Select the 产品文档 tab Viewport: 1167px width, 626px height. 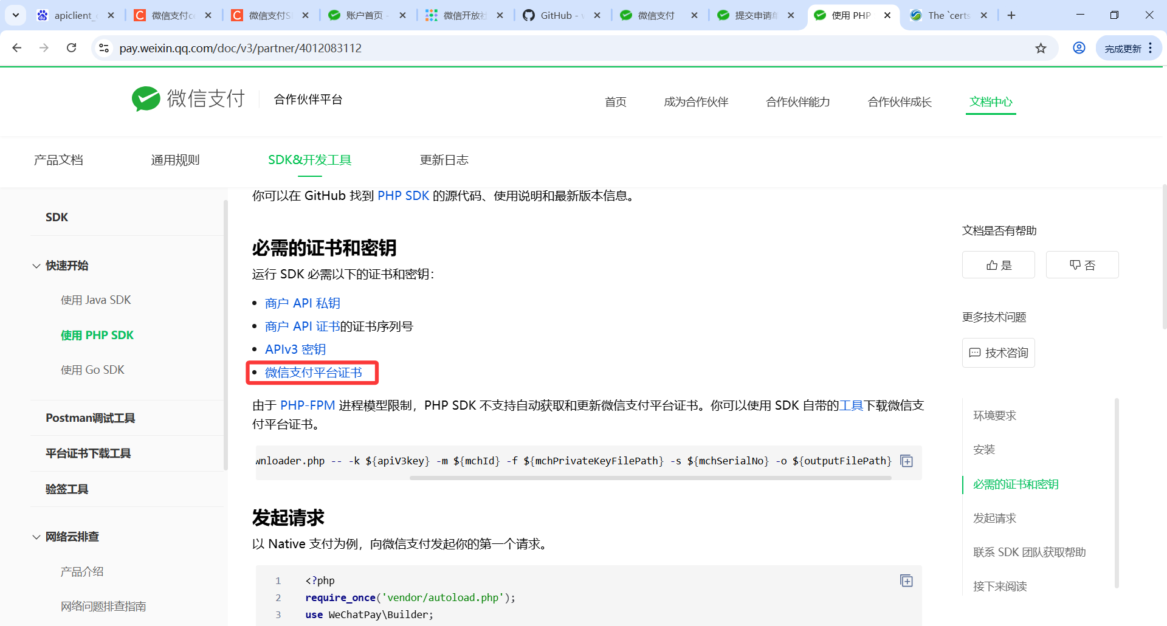pyautogui.click(x=58, y=160)
